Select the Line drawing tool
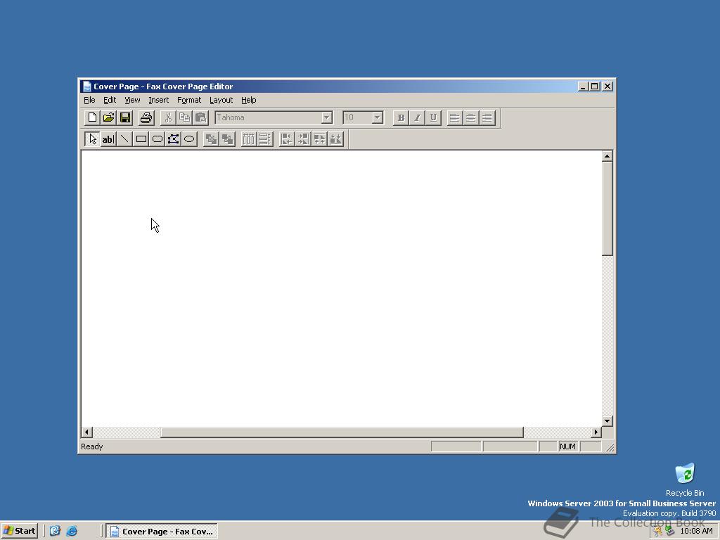Screen dimensions: 720x540 (125, 139)
